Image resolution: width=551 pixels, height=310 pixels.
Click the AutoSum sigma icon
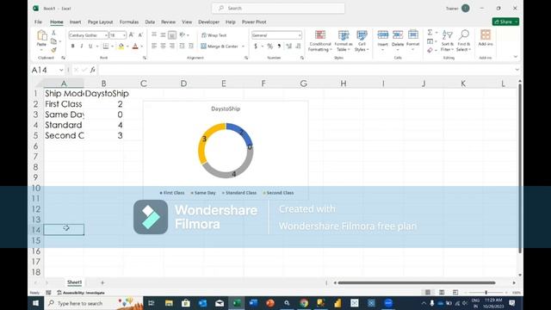430,33
